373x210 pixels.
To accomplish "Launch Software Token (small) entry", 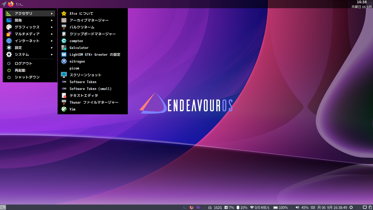I will coord(93,89).
